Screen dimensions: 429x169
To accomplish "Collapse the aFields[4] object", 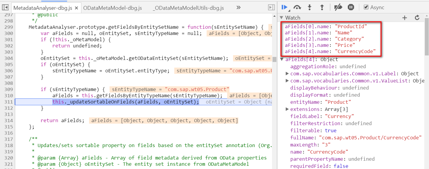I will (282, 59).
